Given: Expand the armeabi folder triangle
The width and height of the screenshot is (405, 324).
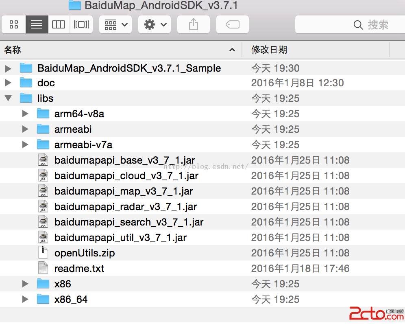Looking at the screenshot, I should 25,129.
